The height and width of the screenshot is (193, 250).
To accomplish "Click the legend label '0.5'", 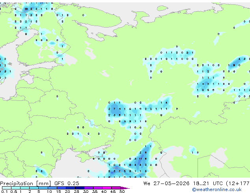I will pos(13,191).
